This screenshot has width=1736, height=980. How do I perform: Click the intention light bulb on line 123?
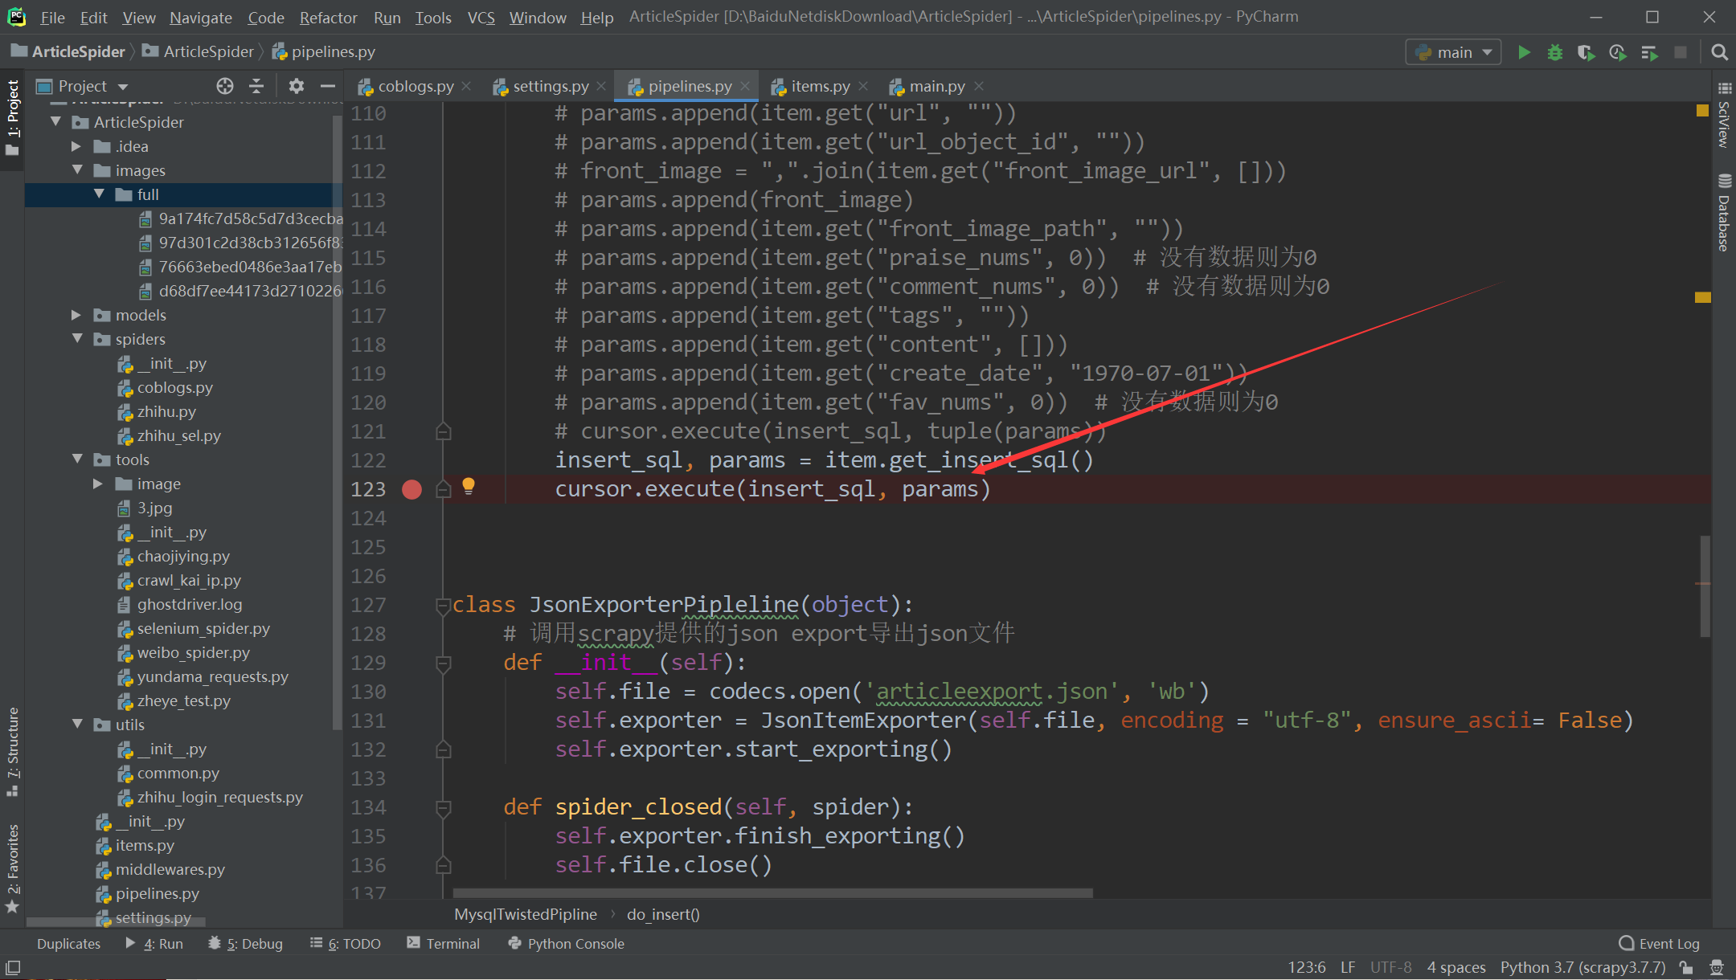[x=469, y=486]
